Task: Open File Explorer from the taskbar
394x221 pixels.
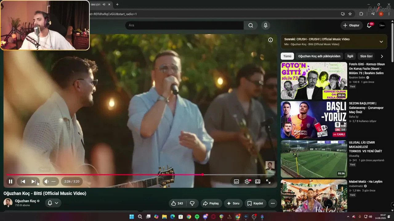Action: point(164,217)
